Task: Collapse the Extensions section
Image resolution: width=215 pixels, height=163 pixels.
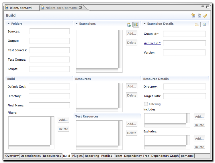Action: pos(77,24)
